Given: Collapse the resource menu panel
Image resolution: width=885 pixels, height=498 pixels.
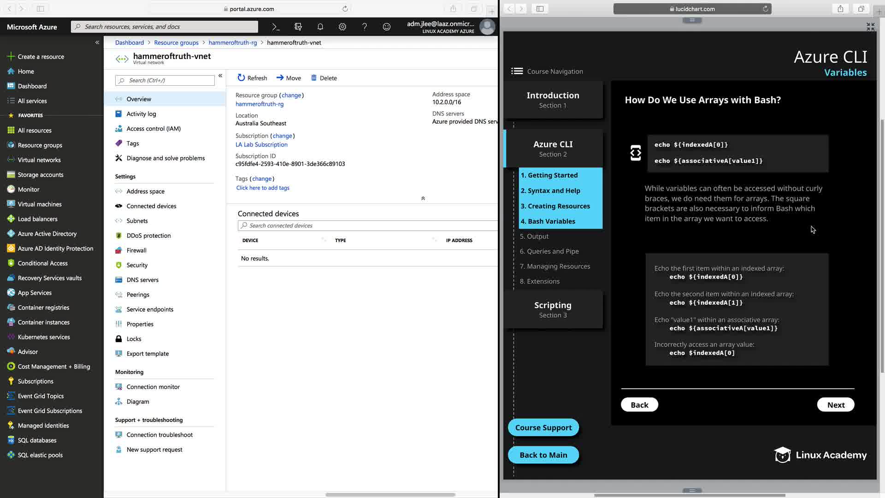Looking at the screenshot, I should click(220, 76).
